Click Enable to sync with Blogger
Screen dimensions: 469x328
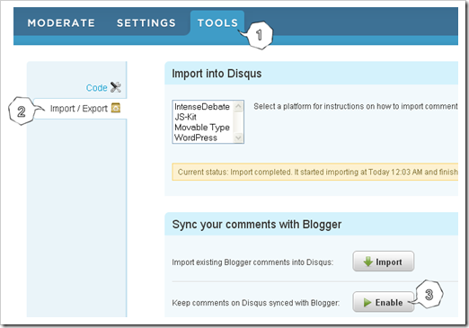[384, 302]
